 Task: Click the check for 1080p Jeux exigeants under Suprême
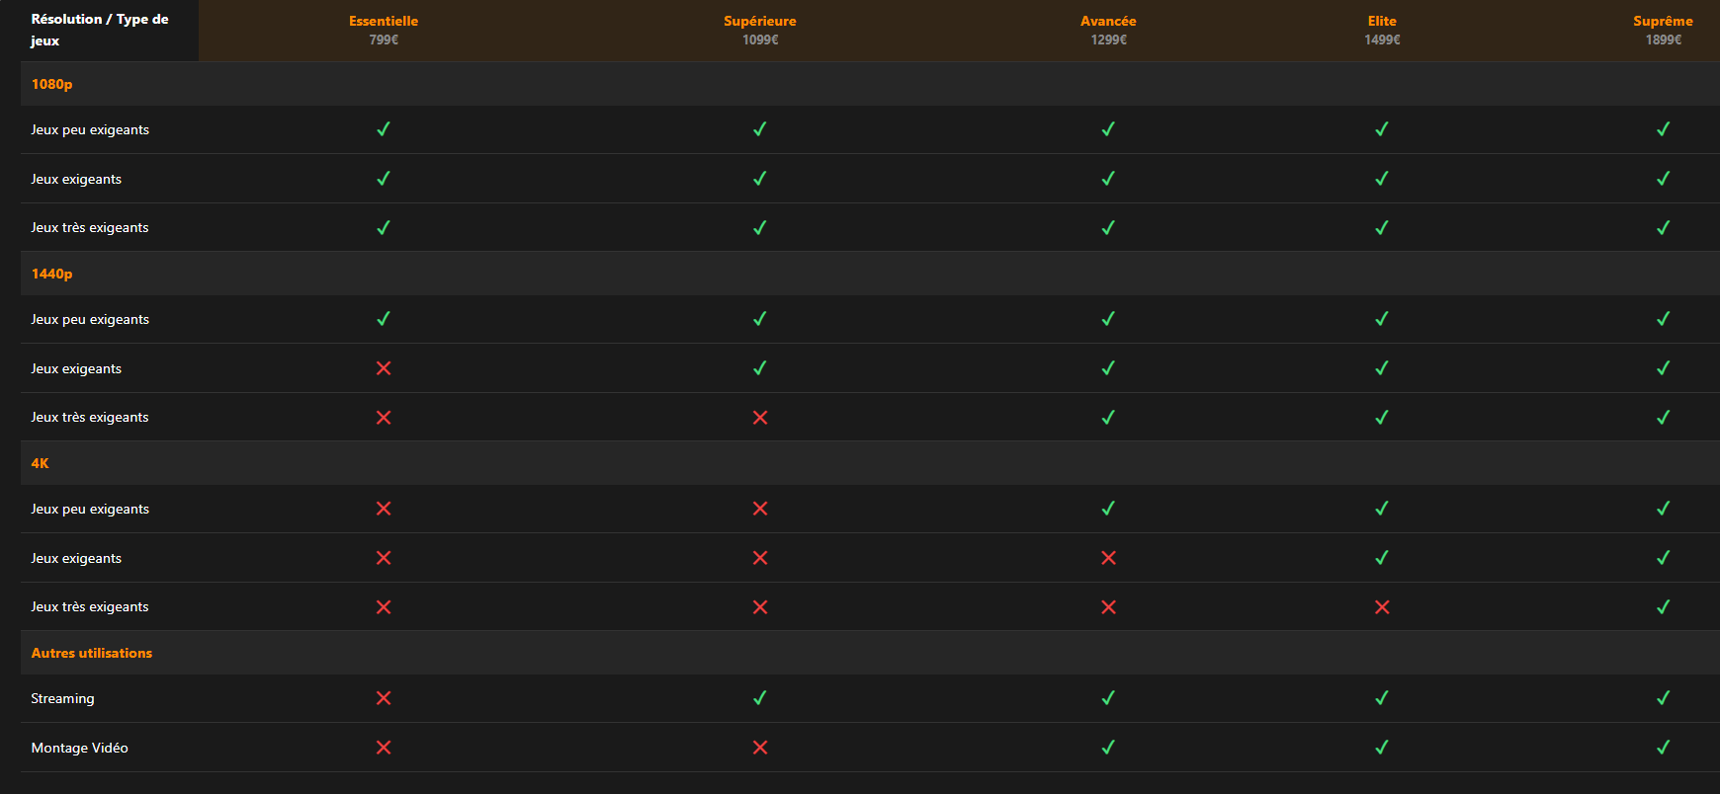pos(1664,179)
